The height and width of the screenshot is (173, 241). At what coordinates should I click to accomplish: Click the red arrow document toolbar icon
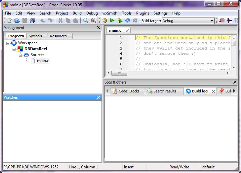(x=222, y=20)
